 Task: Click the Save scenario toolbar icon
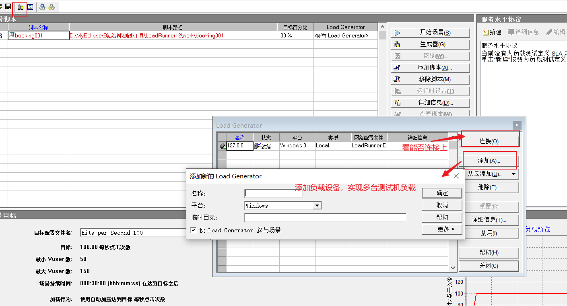(x=8, y=6)
